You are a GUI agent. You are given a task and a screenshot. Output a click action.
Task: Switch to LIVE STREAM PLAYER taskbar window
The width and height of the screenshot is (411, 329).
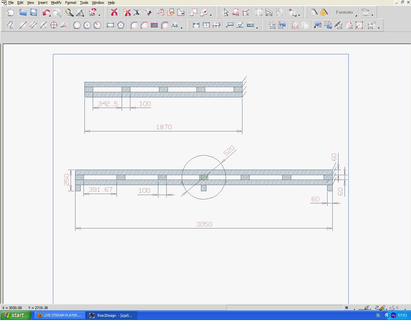[x=60, y=315]
